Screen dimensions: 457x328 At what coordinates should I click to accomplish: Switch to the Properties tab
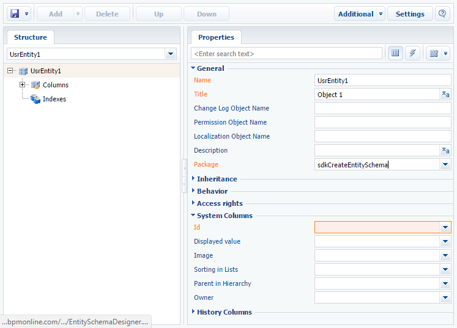pos(216,37)
